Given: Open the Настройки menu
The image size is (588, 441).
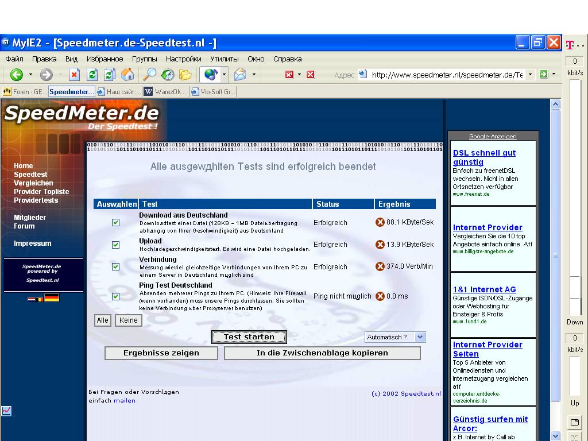Looking at the screenshot, I should coord(183,59).
